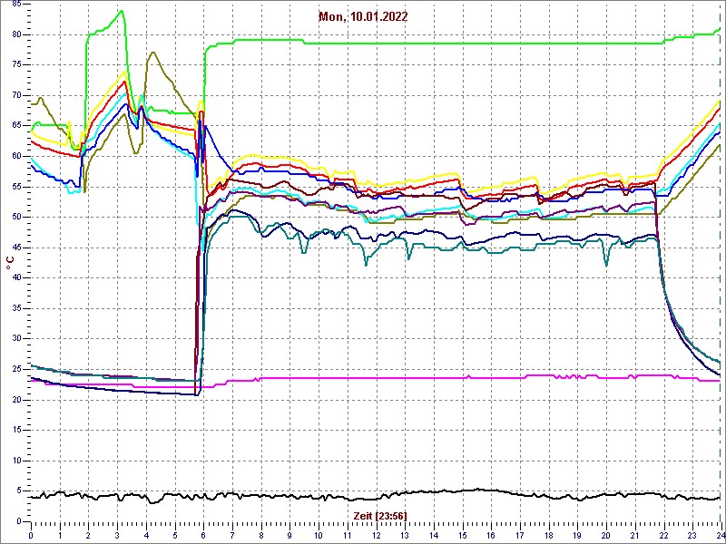Viewport: 726px width, 544px height.
Task: Click hour 14 on the time axis
Action: tap(433, 534)
